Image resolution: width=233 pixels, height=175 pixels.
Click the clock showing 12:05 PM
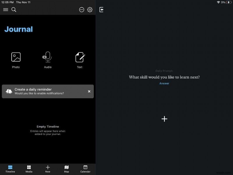[x=8, y=2]
